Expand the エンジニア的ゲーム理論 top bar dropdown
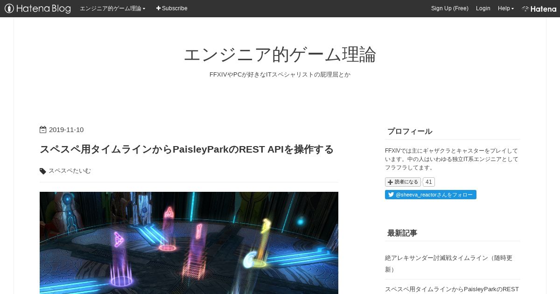This screenshot has height=294, width=560. 112,8
